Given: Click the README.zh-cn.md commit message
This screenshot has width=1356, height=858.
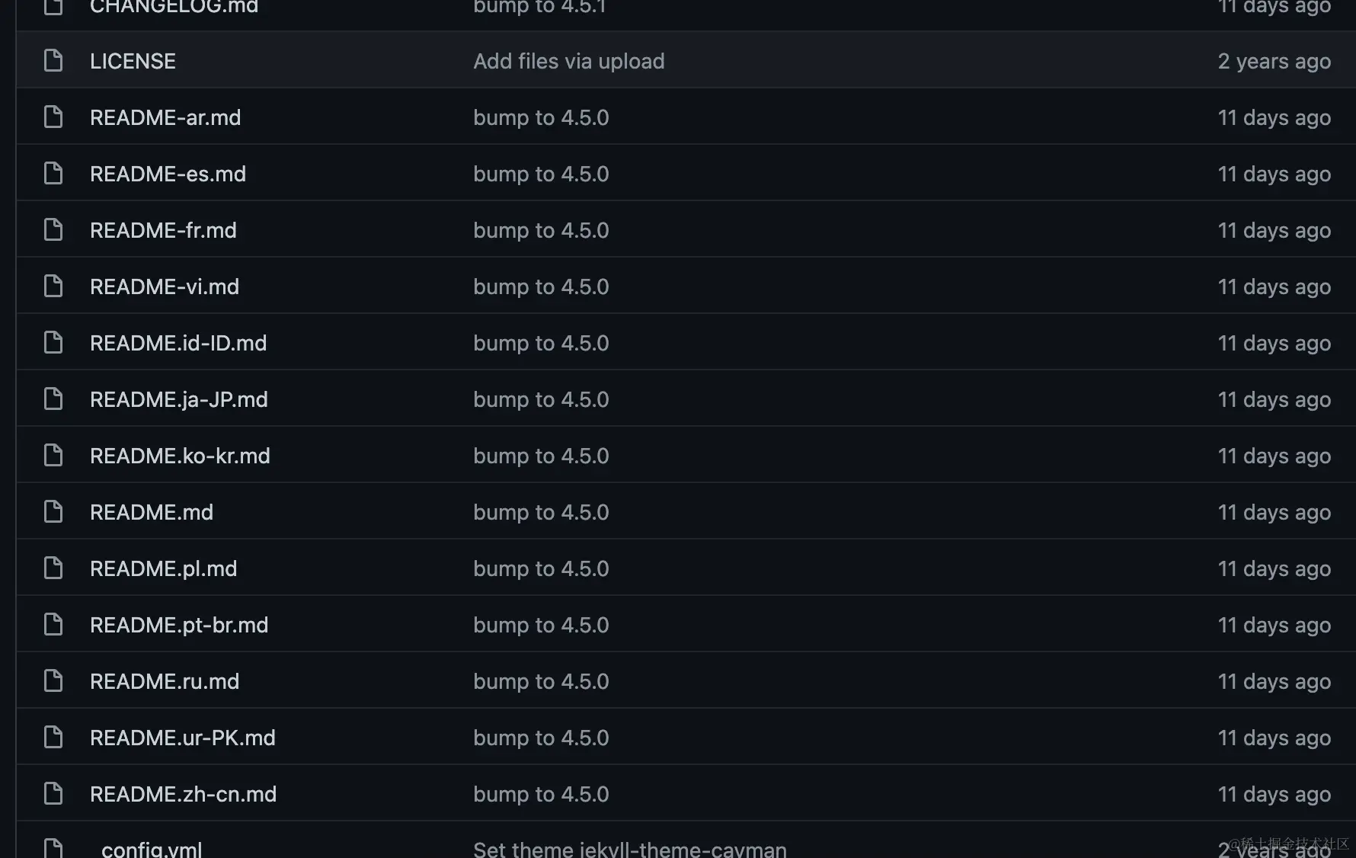Looking at the screenshot, I should coord(541,794).
